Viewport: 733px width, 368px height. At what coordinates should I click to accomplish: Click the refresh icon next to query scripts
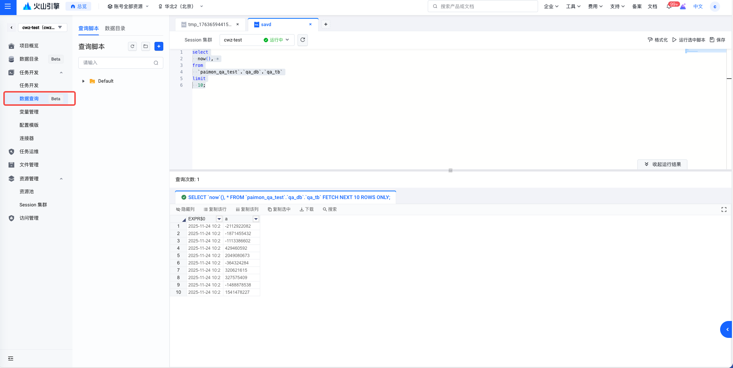tap(132, 46)
